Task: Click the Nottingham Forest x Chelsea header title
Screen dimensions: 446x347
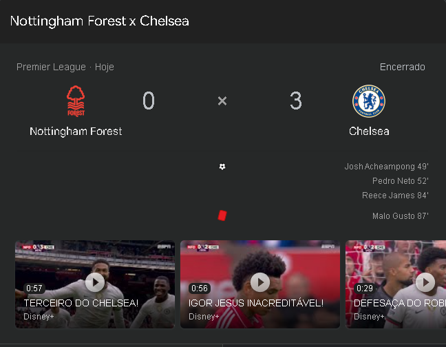Action: (99, 21)
